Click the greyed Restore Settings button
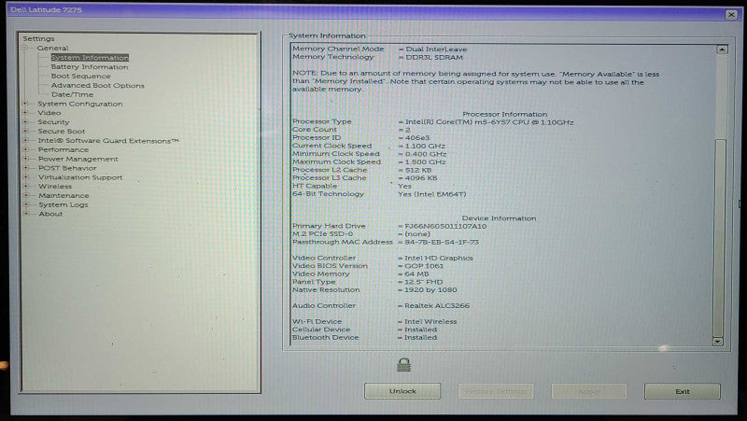This screenshot has height=421, width=747. tap(496, 391)
